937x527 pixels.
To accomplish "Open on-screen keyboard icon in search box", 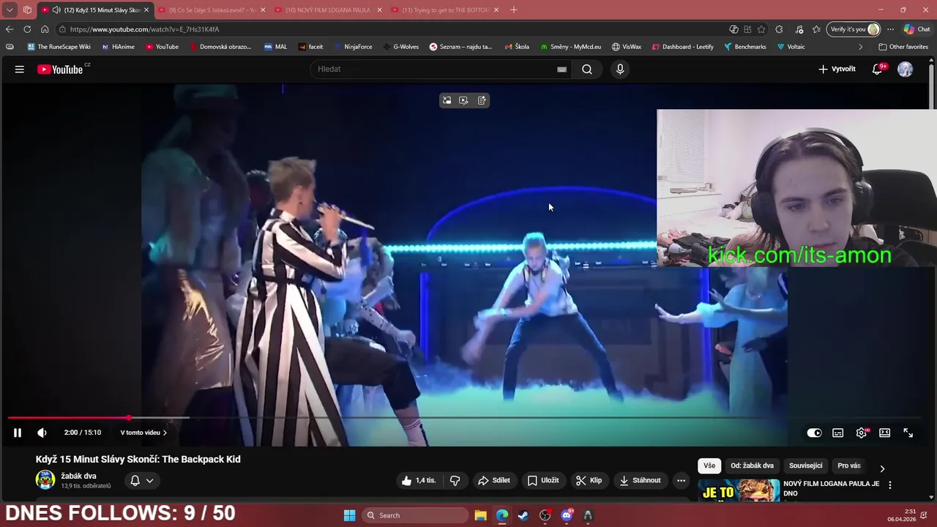I will [x=561, y=70].
